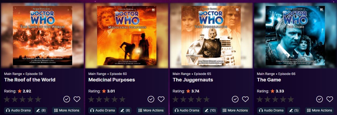Open Medicinal Purposes title link
Image resolution: width=337 pixels, height=115 pixels.
112,80
